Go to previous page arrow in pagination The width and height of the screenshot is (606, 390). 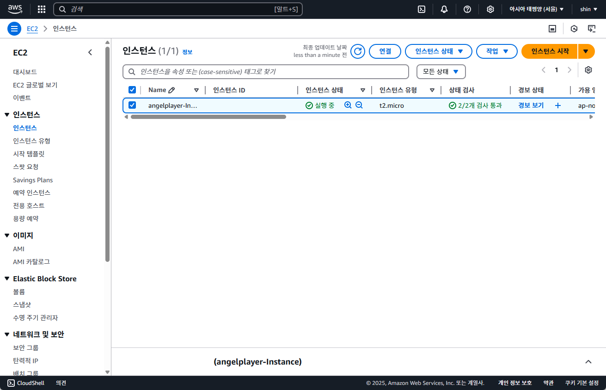point(544,70)
